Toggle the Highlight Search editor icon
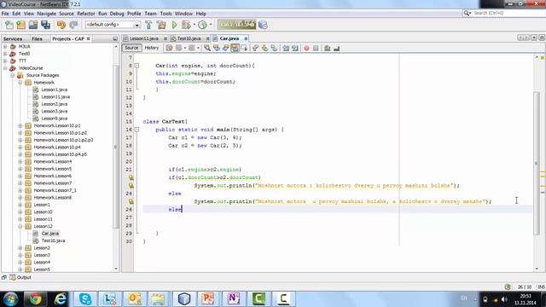The image size is (546, 307). coord(235,48)
